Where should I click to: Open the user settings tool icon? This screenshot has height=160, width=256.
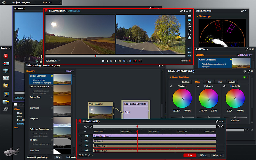pos(6,109)
